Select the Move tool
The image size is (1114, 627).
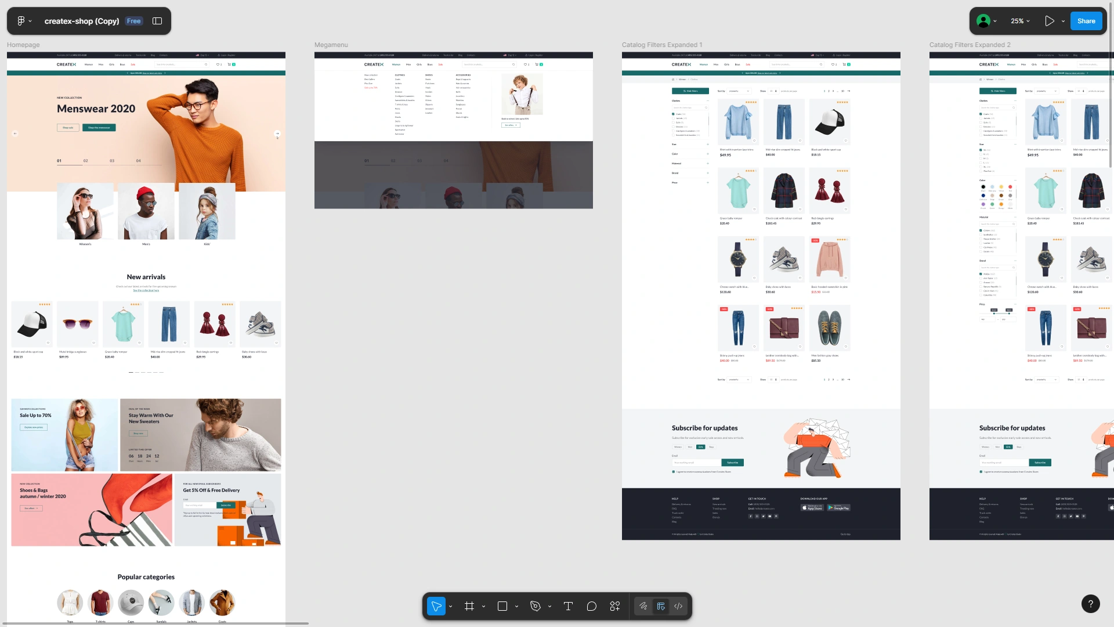point(436,606)
